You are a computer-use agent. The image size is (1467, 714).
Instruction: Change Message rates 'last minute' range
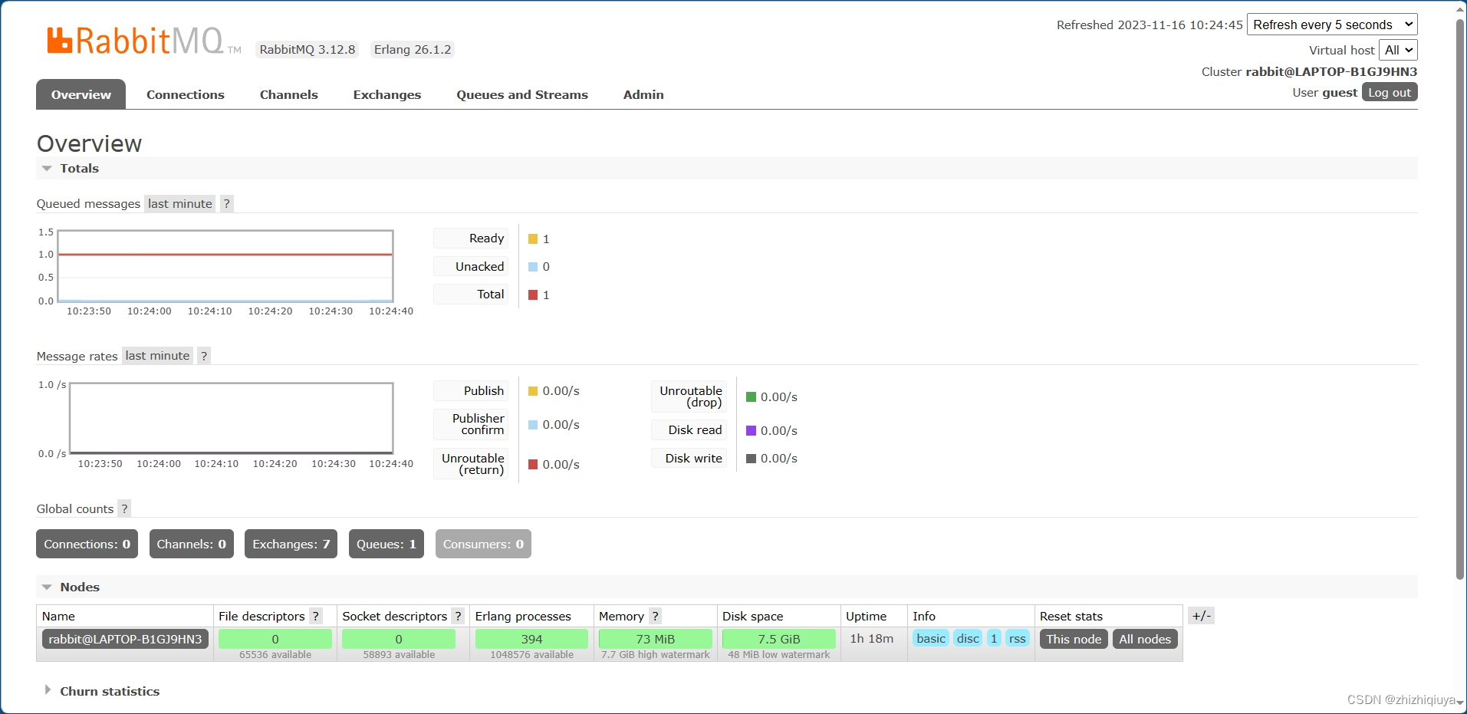coord(157,356)
